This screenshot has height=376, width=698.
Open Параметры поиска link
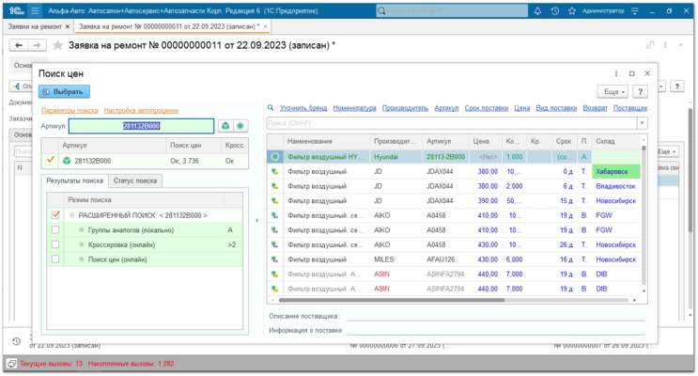coord(70,111)
